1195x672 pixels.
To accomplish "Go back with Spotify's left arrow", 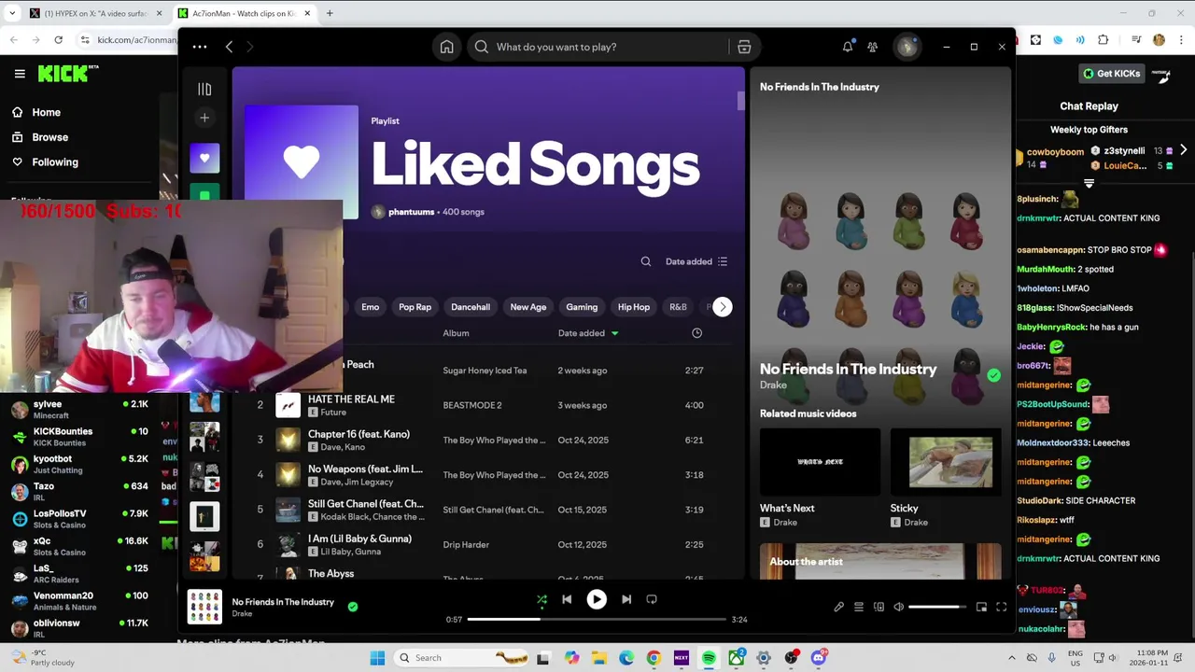I will tap(229, 47).
